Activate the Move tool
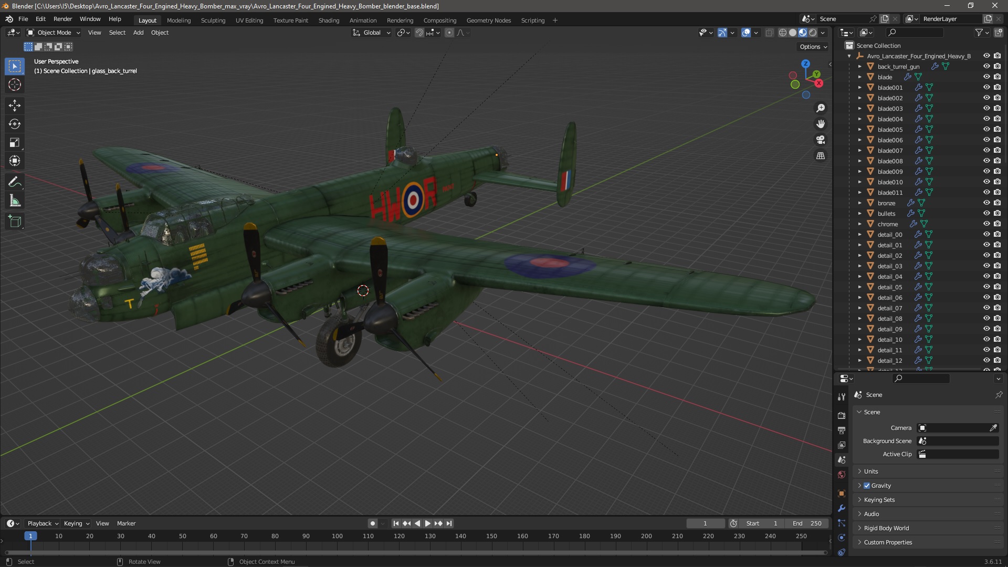This screenshot has width=1008, height=567. coord(15,106)
